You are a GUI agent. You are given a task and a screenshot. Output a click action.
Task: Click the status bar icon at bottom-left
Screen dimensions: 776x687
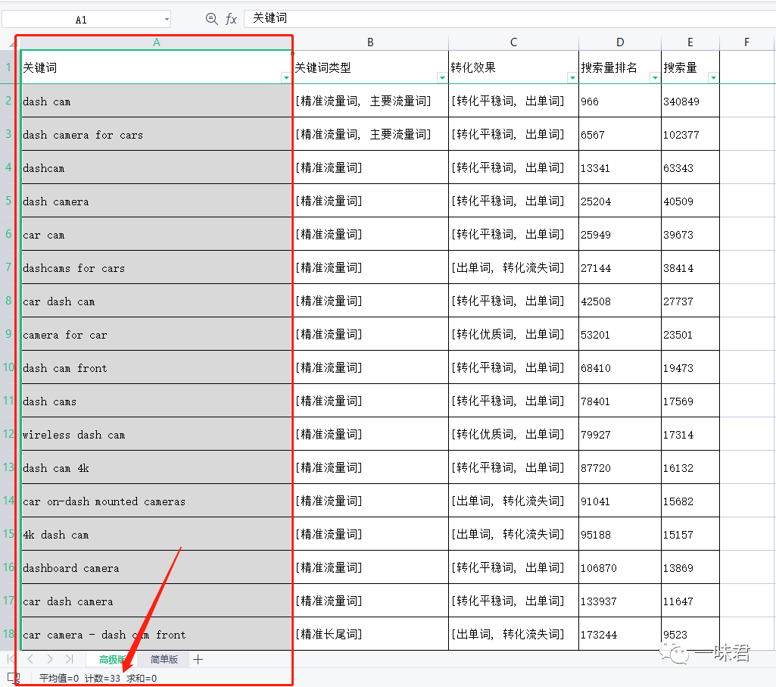(x=12, y=678)
